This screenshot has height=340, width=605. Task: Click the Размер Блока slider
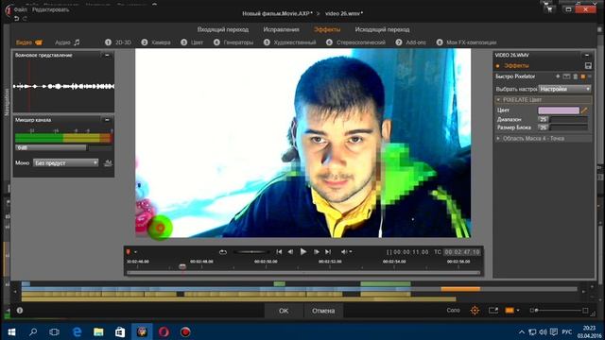pos(569,127)
